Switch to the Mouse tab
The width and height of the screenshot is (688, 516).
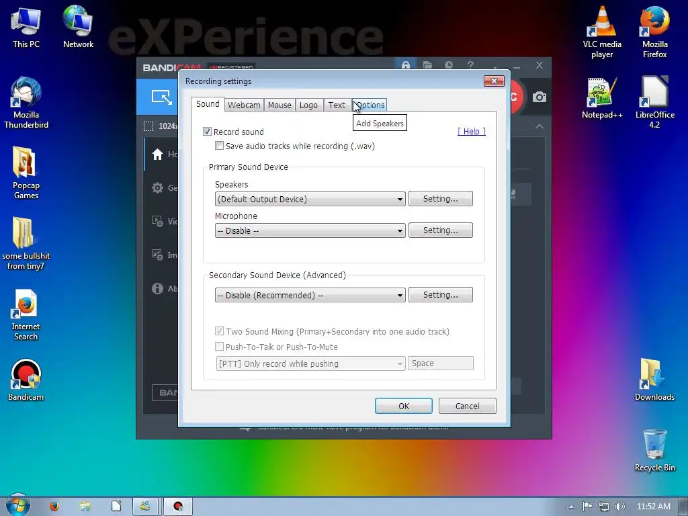(279, 105)
